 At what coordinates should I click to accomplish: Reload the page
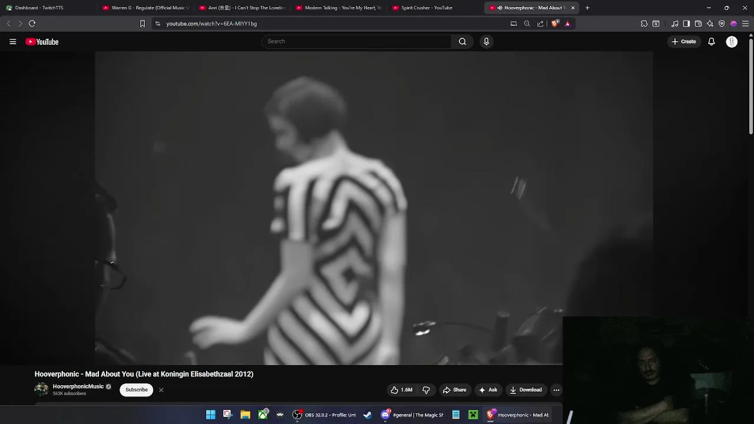[32, 24]
